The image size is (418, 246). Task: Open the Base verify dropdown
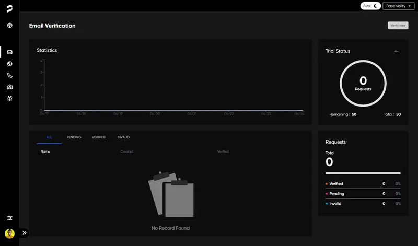coord(399,6)
